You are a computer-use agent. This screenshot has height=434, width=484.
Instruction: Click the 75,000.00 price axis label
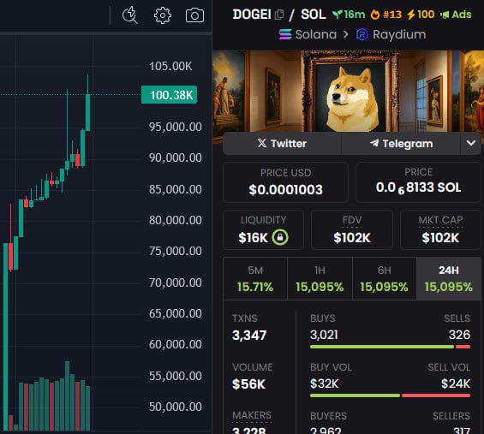coord(176,251)
